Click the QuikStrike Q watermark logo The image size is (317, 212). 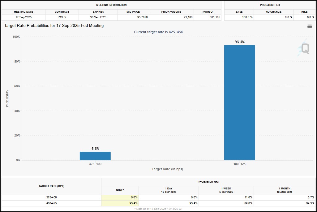coord(304,49)
